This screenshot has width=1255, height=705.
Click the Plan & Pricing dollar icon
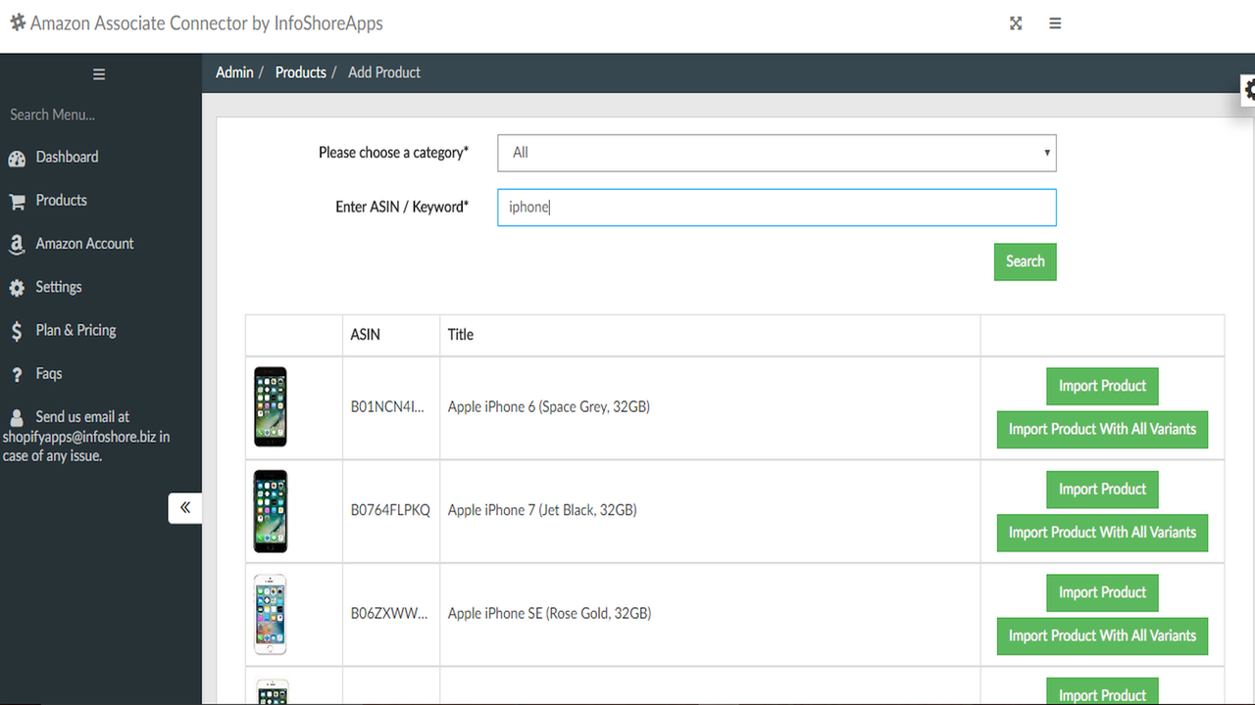pyautogui.click(x=17, y=331)
